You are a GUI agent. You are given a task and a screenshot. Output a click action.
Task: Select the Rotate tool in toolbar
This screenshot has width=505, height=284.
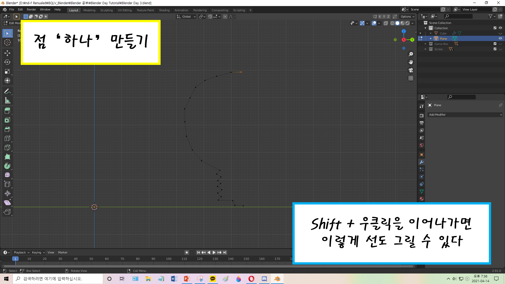tap(7, 62)
